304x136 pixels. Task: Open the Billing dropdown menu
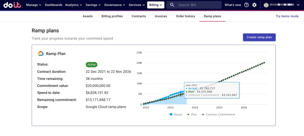(x=156, y=5)
